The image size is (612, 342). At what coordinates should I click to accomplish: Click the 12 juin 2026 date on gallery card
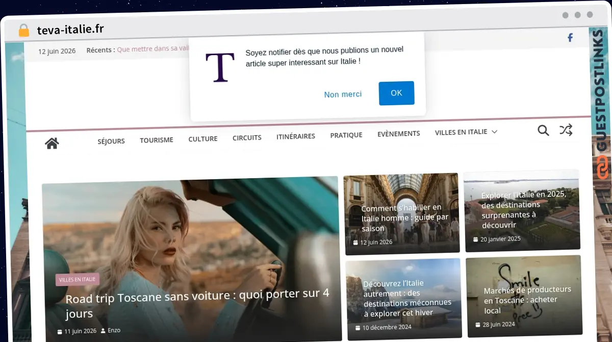tap(376, 242)
